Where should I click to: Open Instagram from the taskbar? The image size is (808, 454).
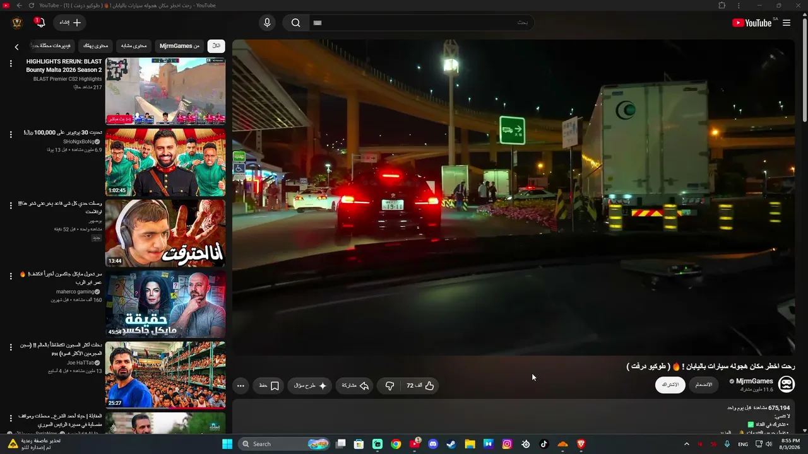pyautogui.click(x=507, y=444)
